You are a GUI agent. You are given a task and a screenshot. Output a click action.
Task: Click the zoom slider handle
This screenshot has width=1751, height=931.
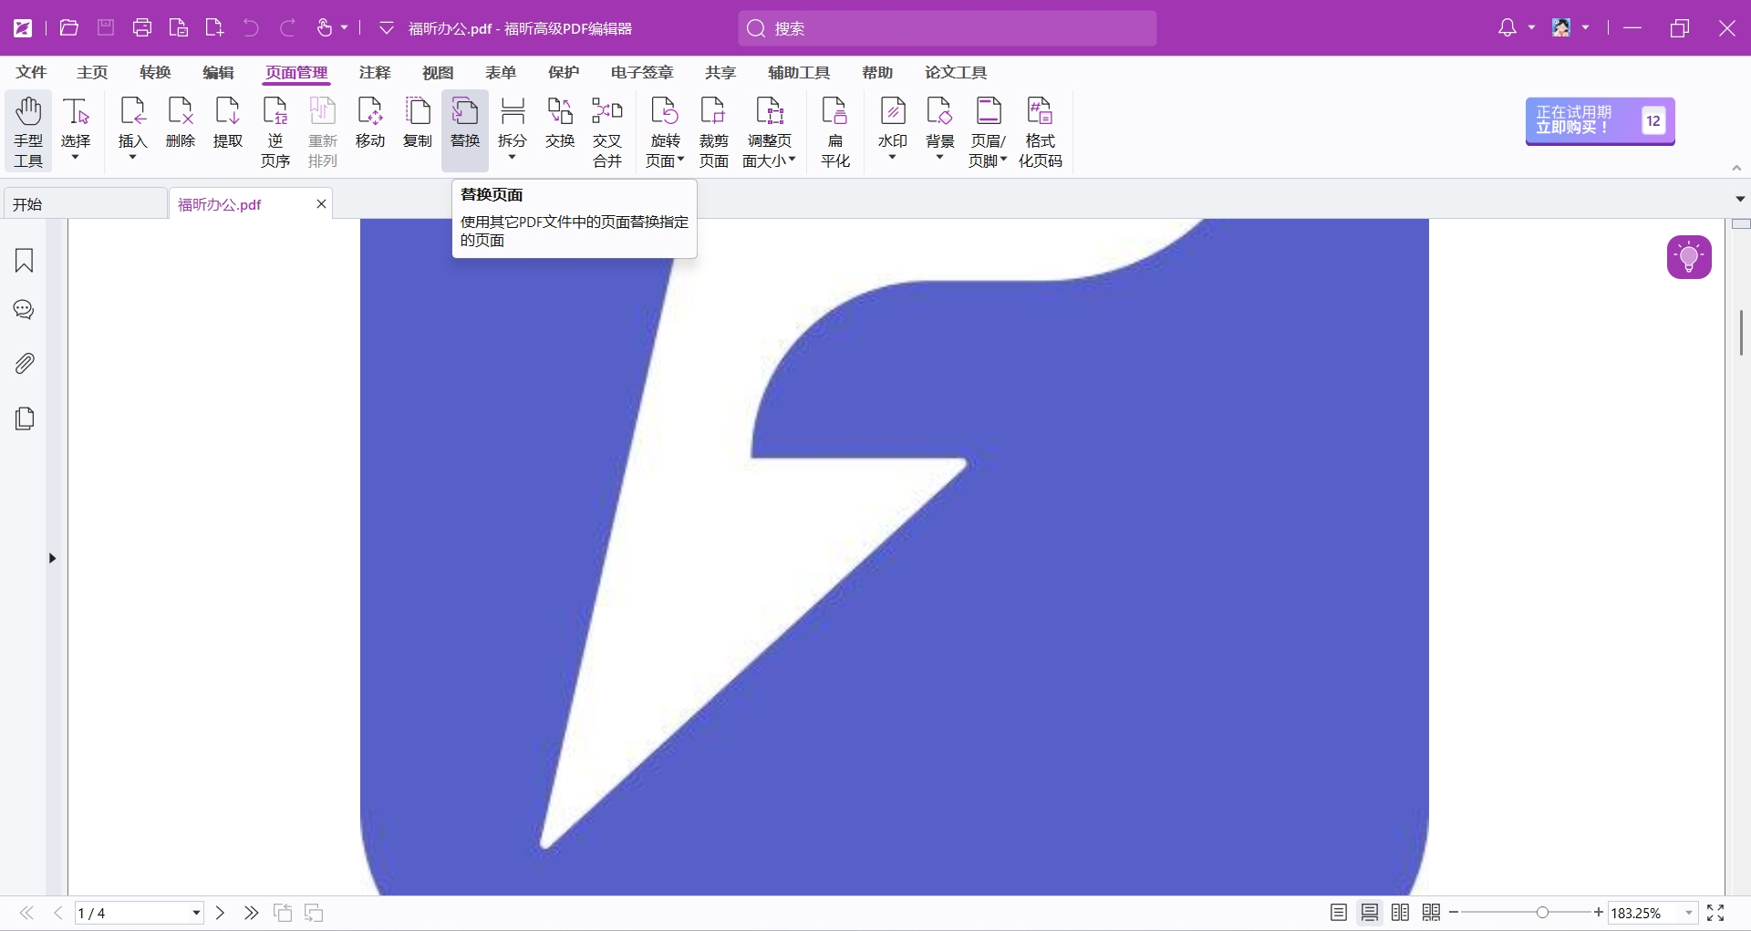1542,913
